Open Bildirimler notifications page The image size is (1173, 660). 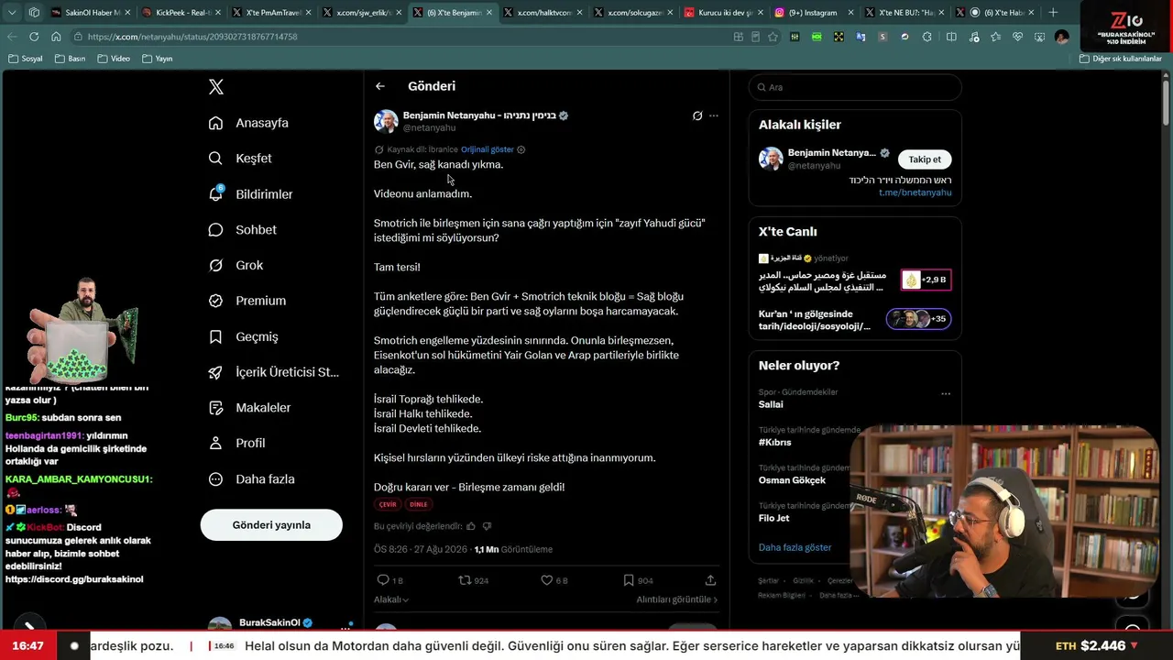pos(251,194)
